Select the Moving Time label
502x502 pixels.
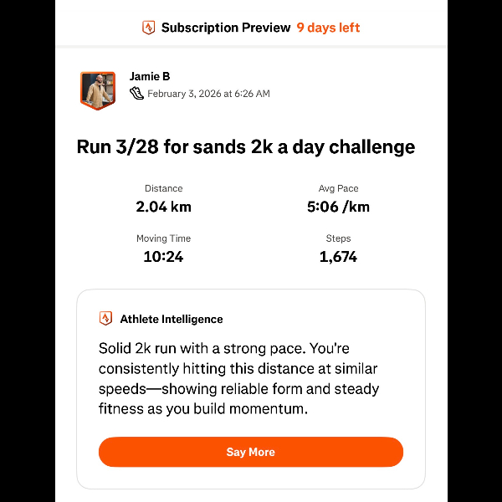[x=163, y=239]
